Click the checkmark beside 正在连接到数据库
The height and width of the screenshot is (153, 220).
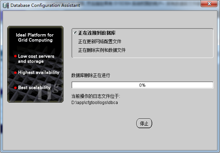click(75, 33)
